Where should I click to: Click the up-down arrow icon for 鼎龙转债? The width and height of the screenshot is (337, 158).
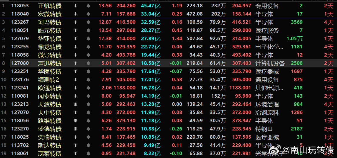[75, 47]
